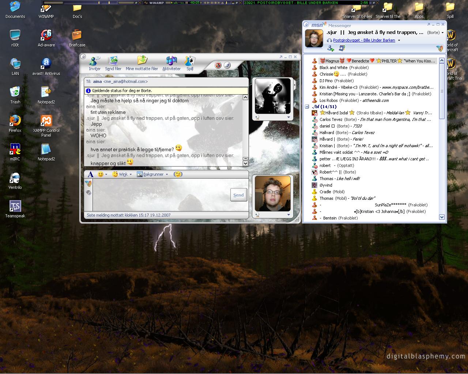Show menu with chat window round arrow button
Image resolution: width=468 pixels, height=374 pixels.
click(83, 57)
